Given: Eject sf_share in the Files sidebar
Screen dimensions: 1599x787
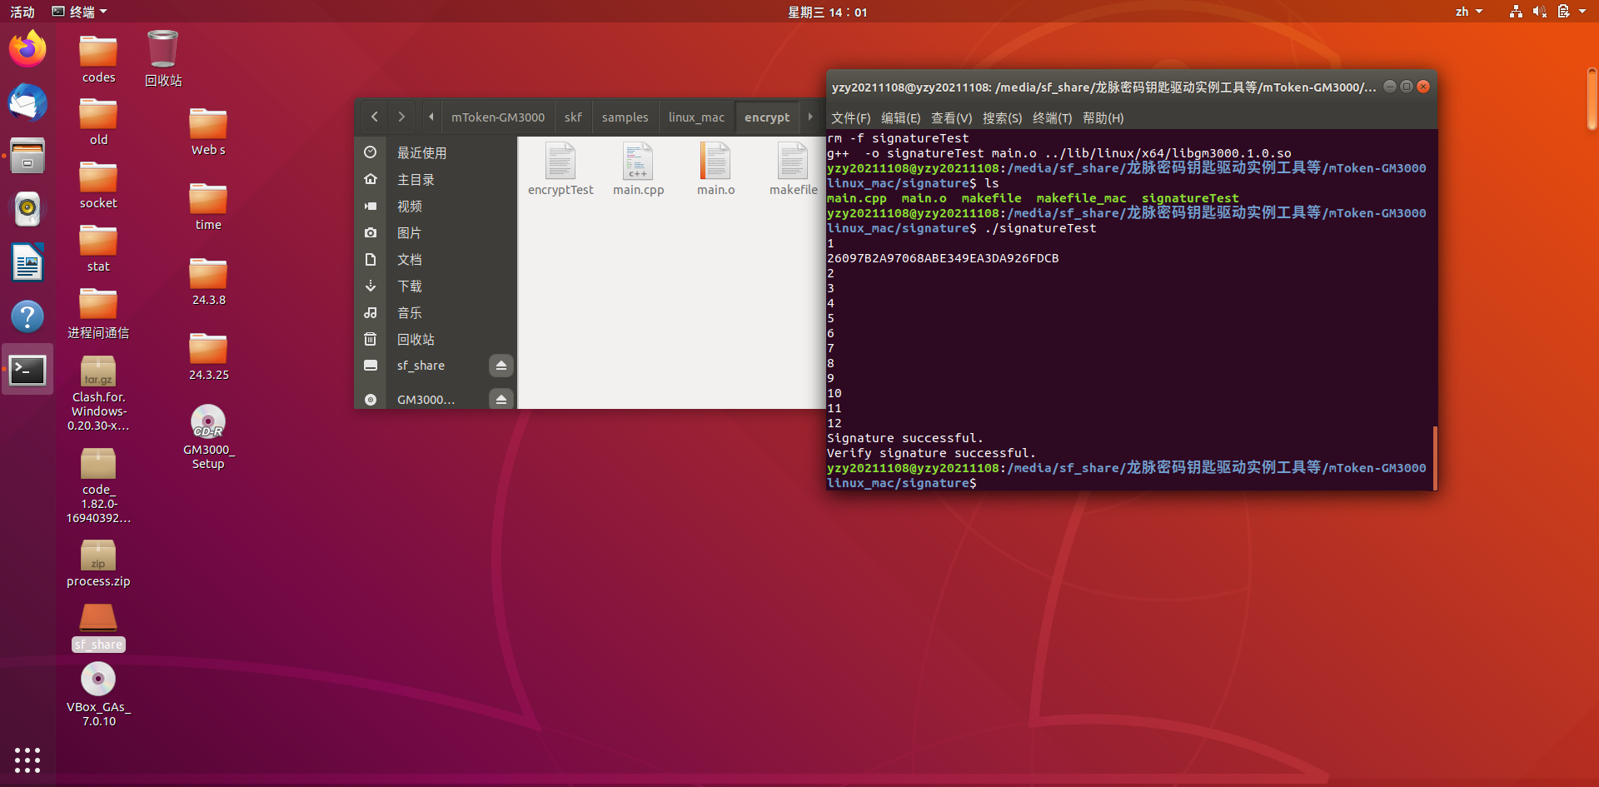Looking at the screenshot, I should (501, 366).
